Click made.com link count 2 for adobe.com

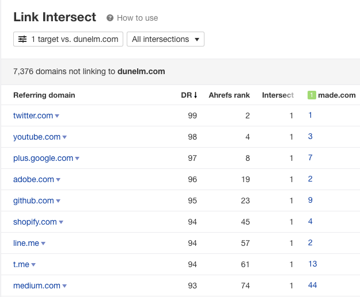(310, 179)
